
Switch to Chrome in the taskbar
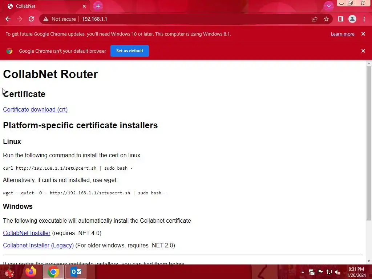53,272
